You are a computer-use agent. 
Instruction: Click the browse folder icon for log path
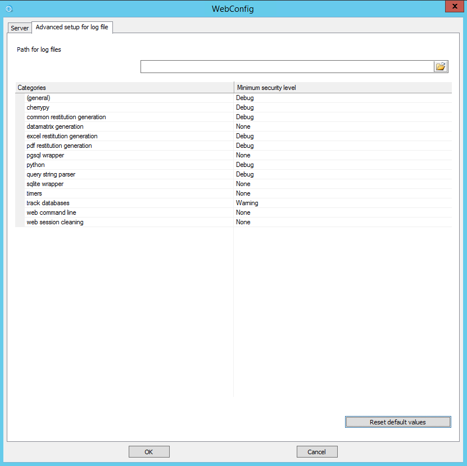click(440, 67)
